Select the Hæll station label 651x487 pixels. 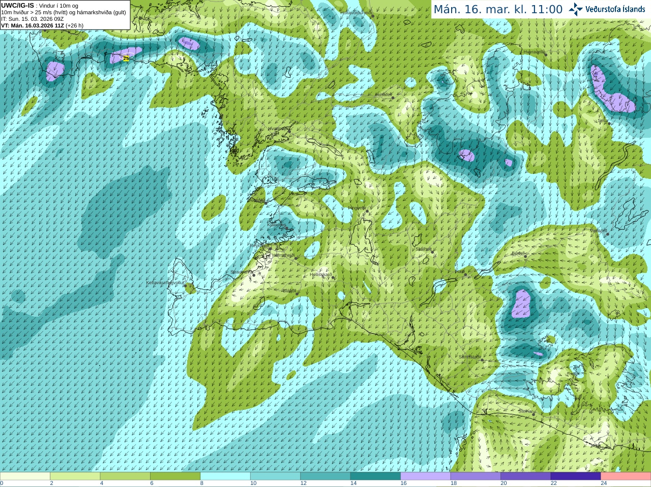459,271
